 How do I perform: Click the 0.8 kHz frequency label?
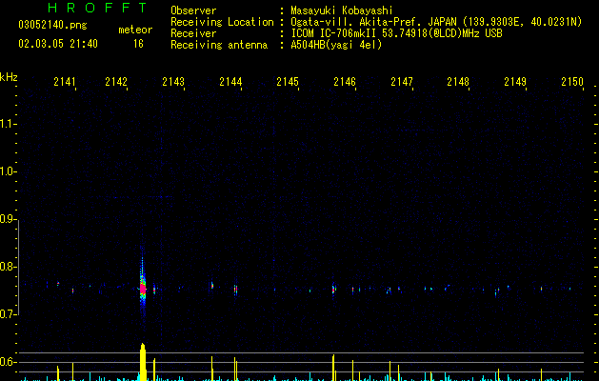(8, 267)
